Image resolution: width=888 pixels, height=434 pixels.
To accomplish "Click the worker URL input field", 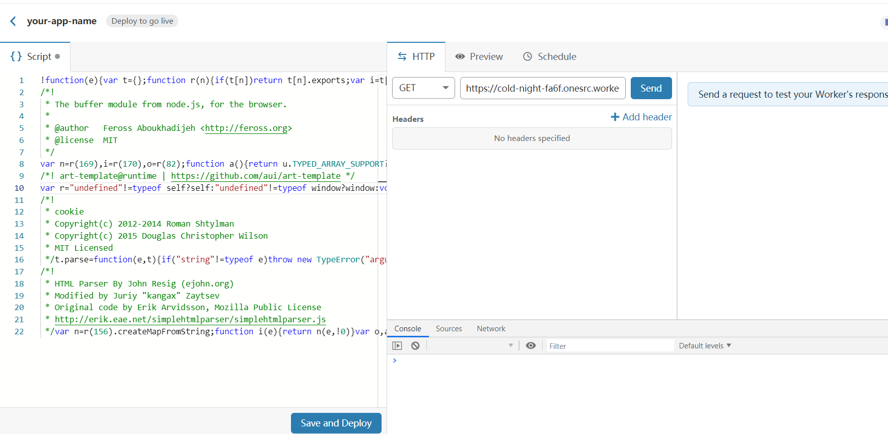I will 542,88.
